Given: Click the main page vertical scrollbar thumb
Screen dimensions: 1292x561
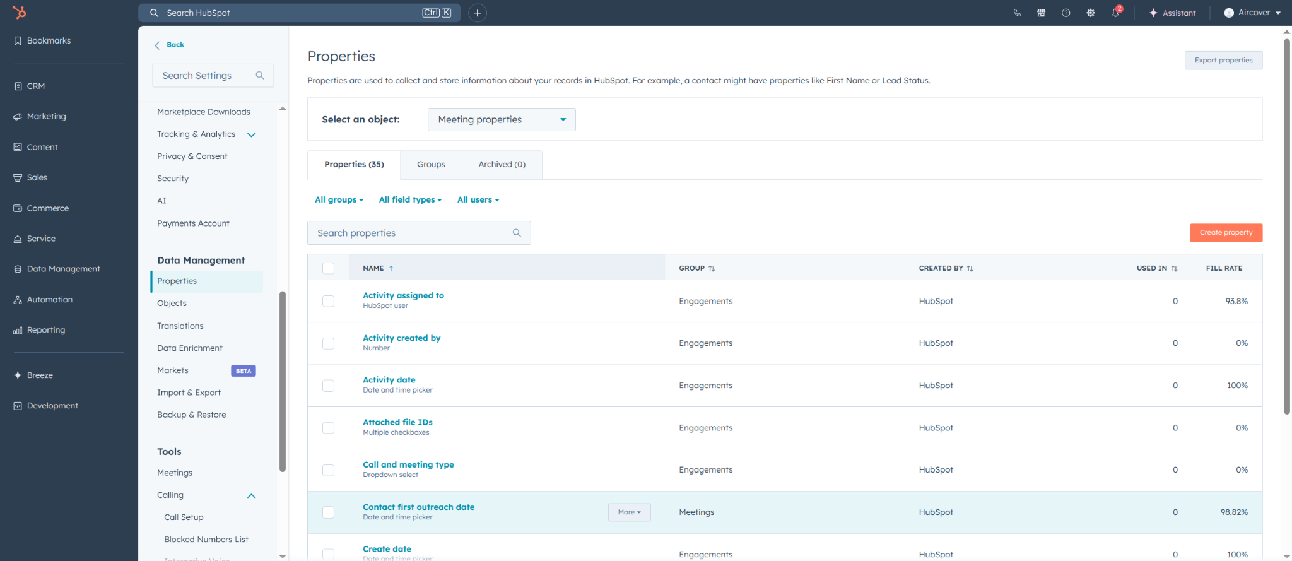Looking at the screenshot, I should click(1286, 227).
